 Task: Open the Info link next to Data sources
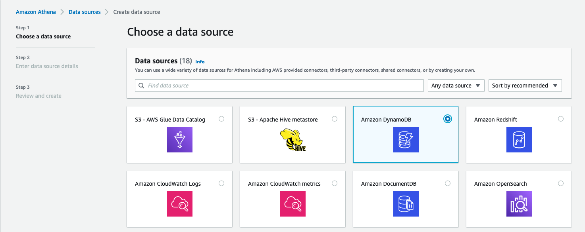200,61
